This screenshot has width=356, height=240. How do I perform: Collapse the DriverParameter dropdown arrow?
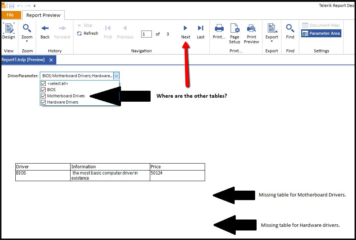click(116, 76)
